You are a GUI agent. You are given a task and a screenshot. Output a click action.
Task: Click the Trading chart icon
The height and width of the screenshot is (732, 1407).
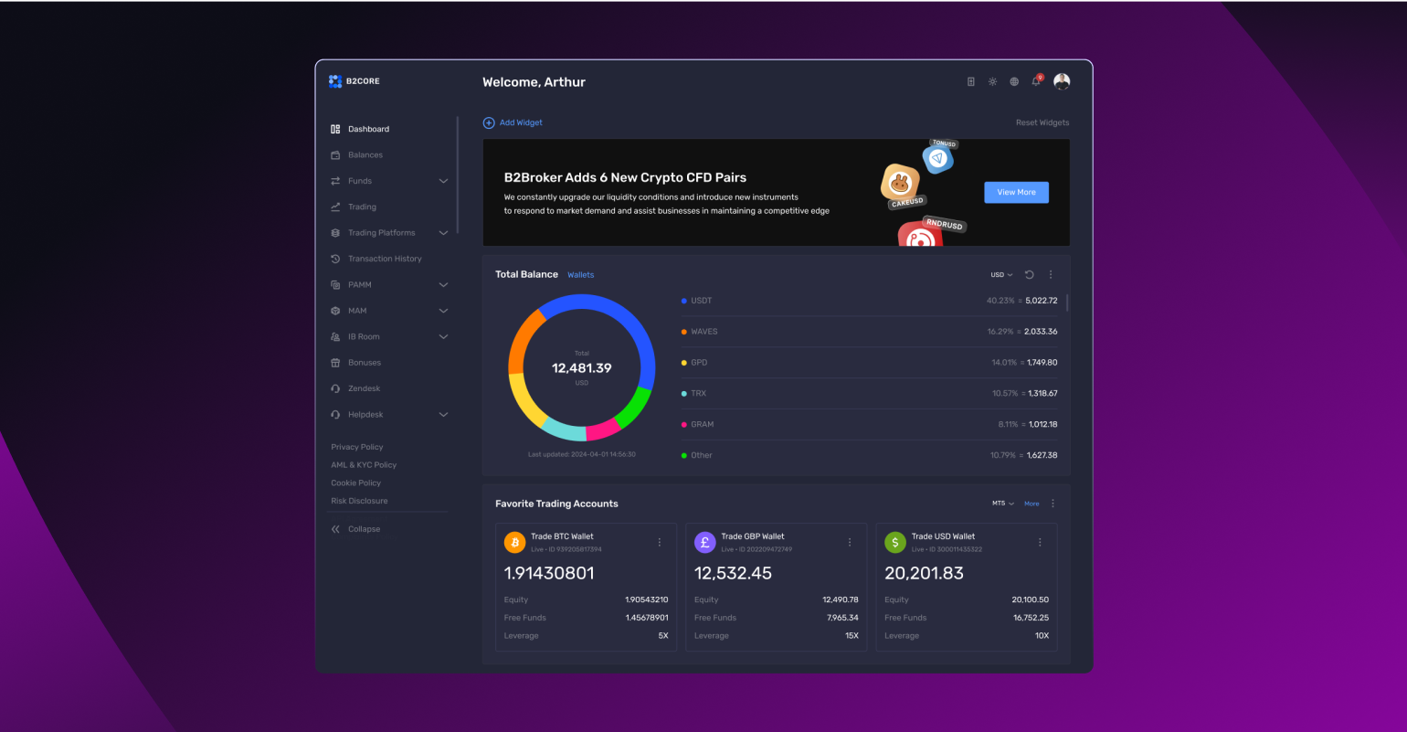point(335,207)
